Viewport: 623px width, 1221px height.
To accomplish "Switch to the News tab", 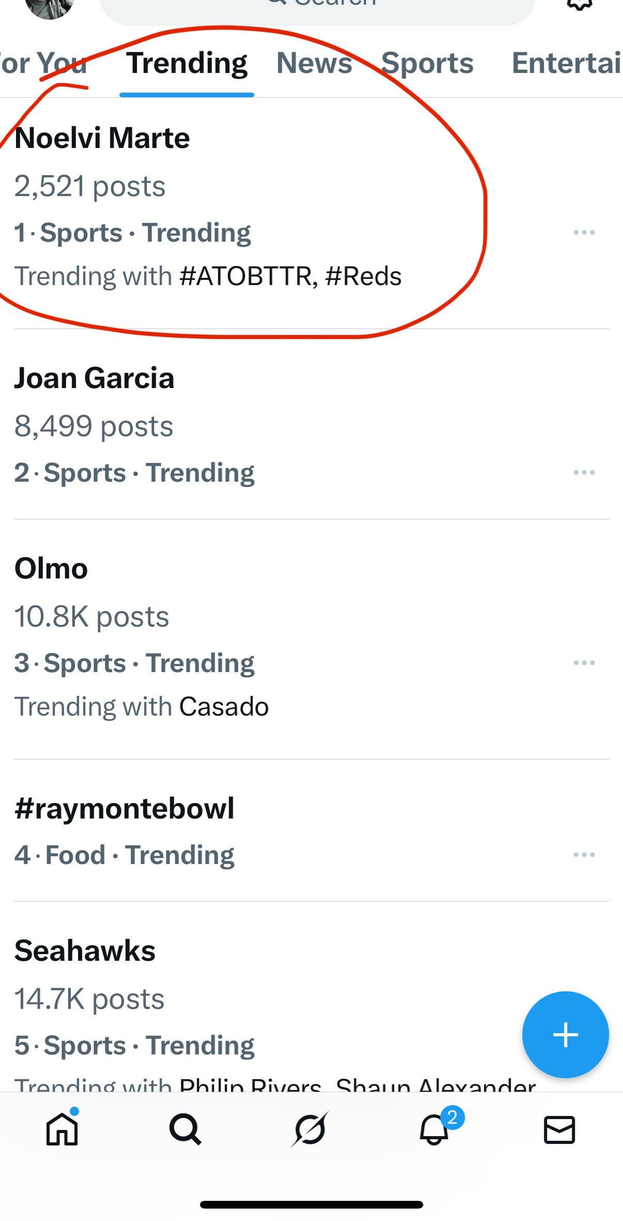I will coord(314,63).
